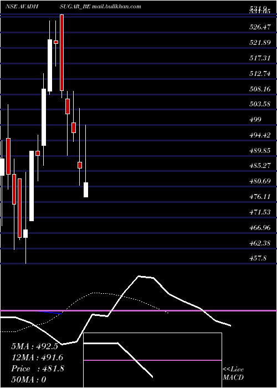Select the 476.11 price axis label
This screenshot has height=388, width=277.
point(260,197)
